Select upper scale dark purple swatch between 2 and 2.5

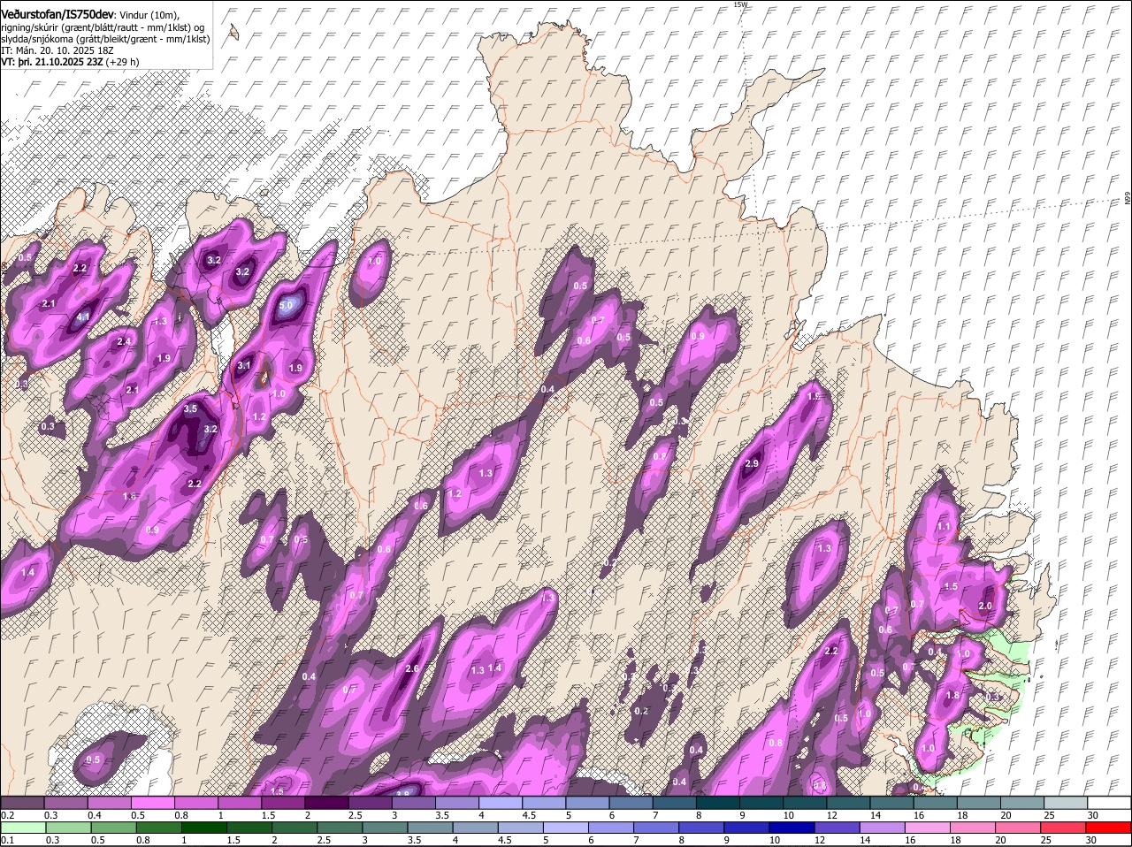click(327, 802)
